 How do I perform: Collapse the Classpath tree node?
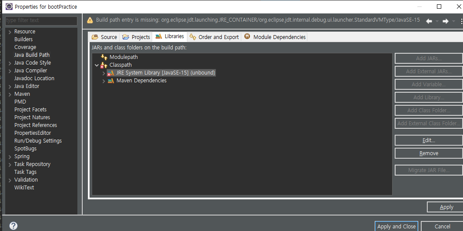point(97,65)
